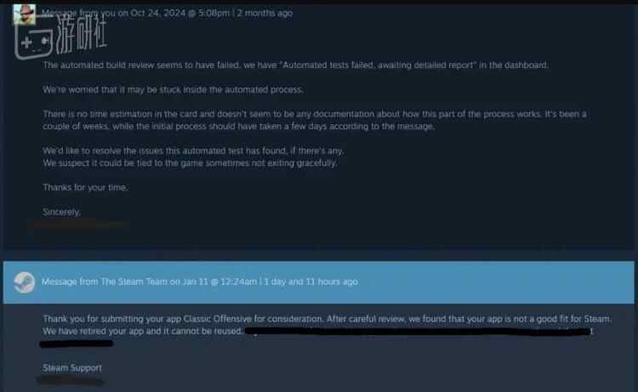Click the Steam logo avatar icon
638x392 pixels.
(x=24, y=282)
